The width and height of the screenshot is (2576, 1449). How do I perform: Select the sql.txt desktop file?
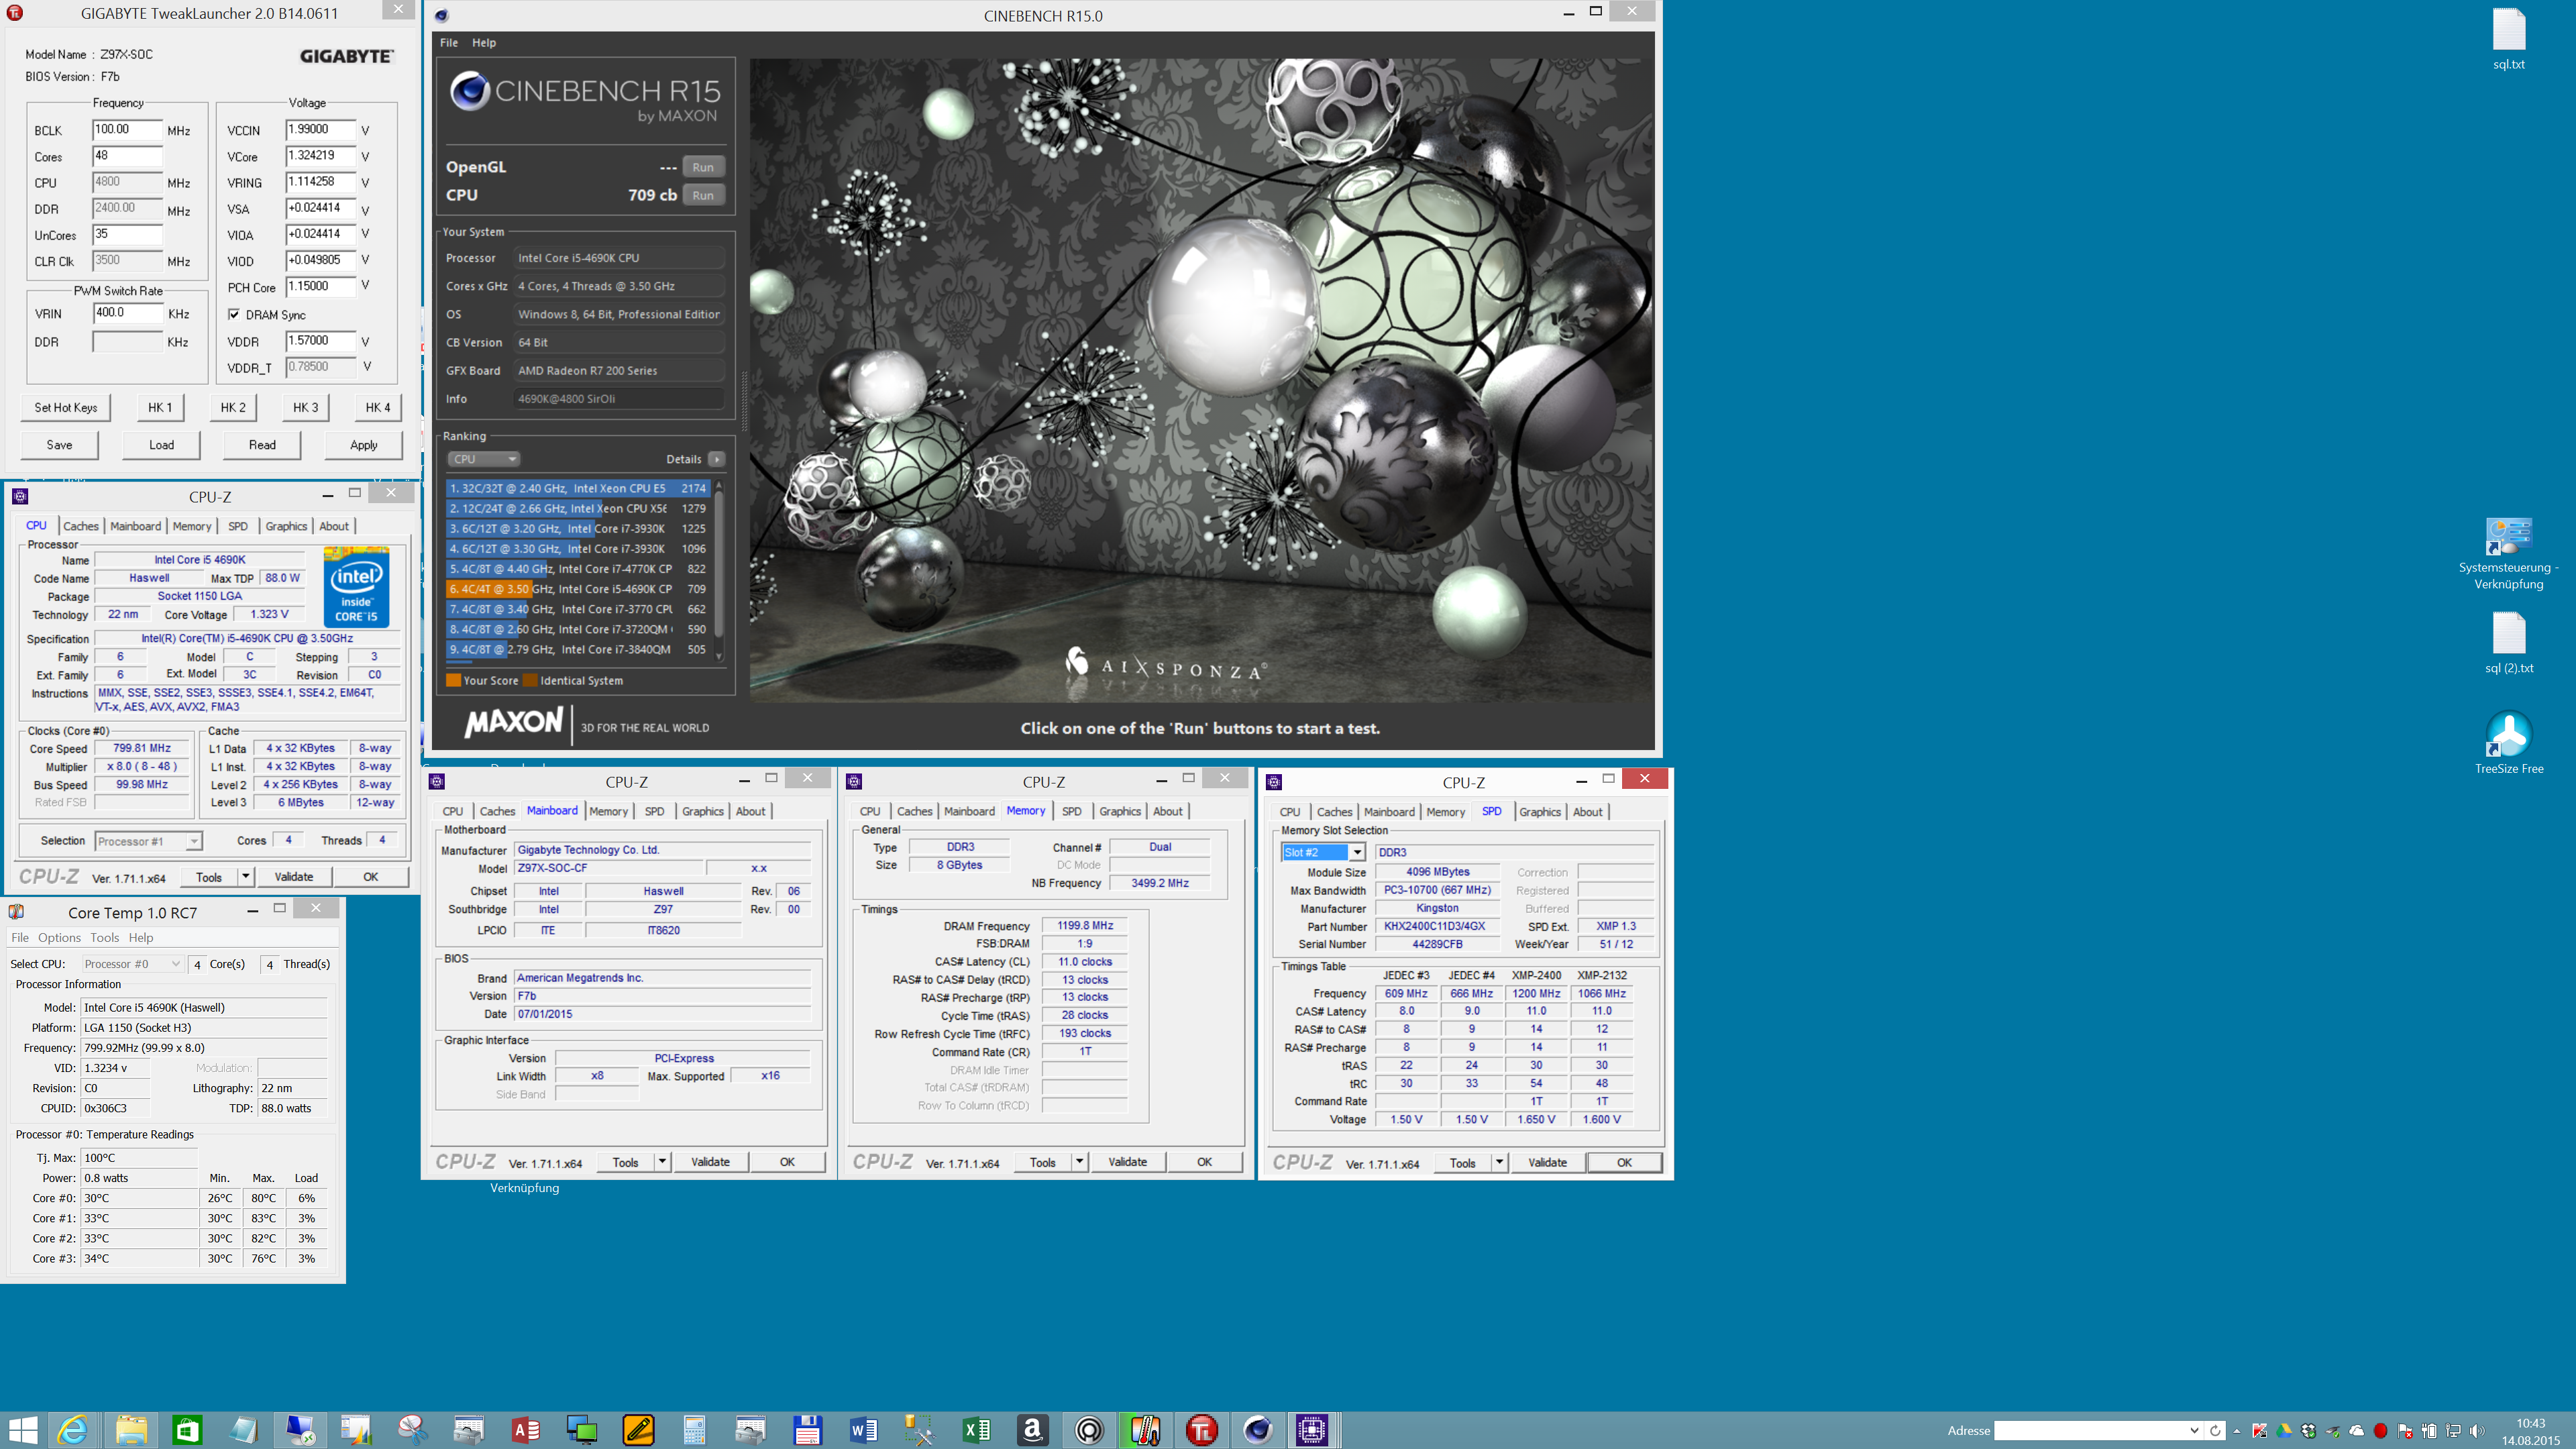2508,39
